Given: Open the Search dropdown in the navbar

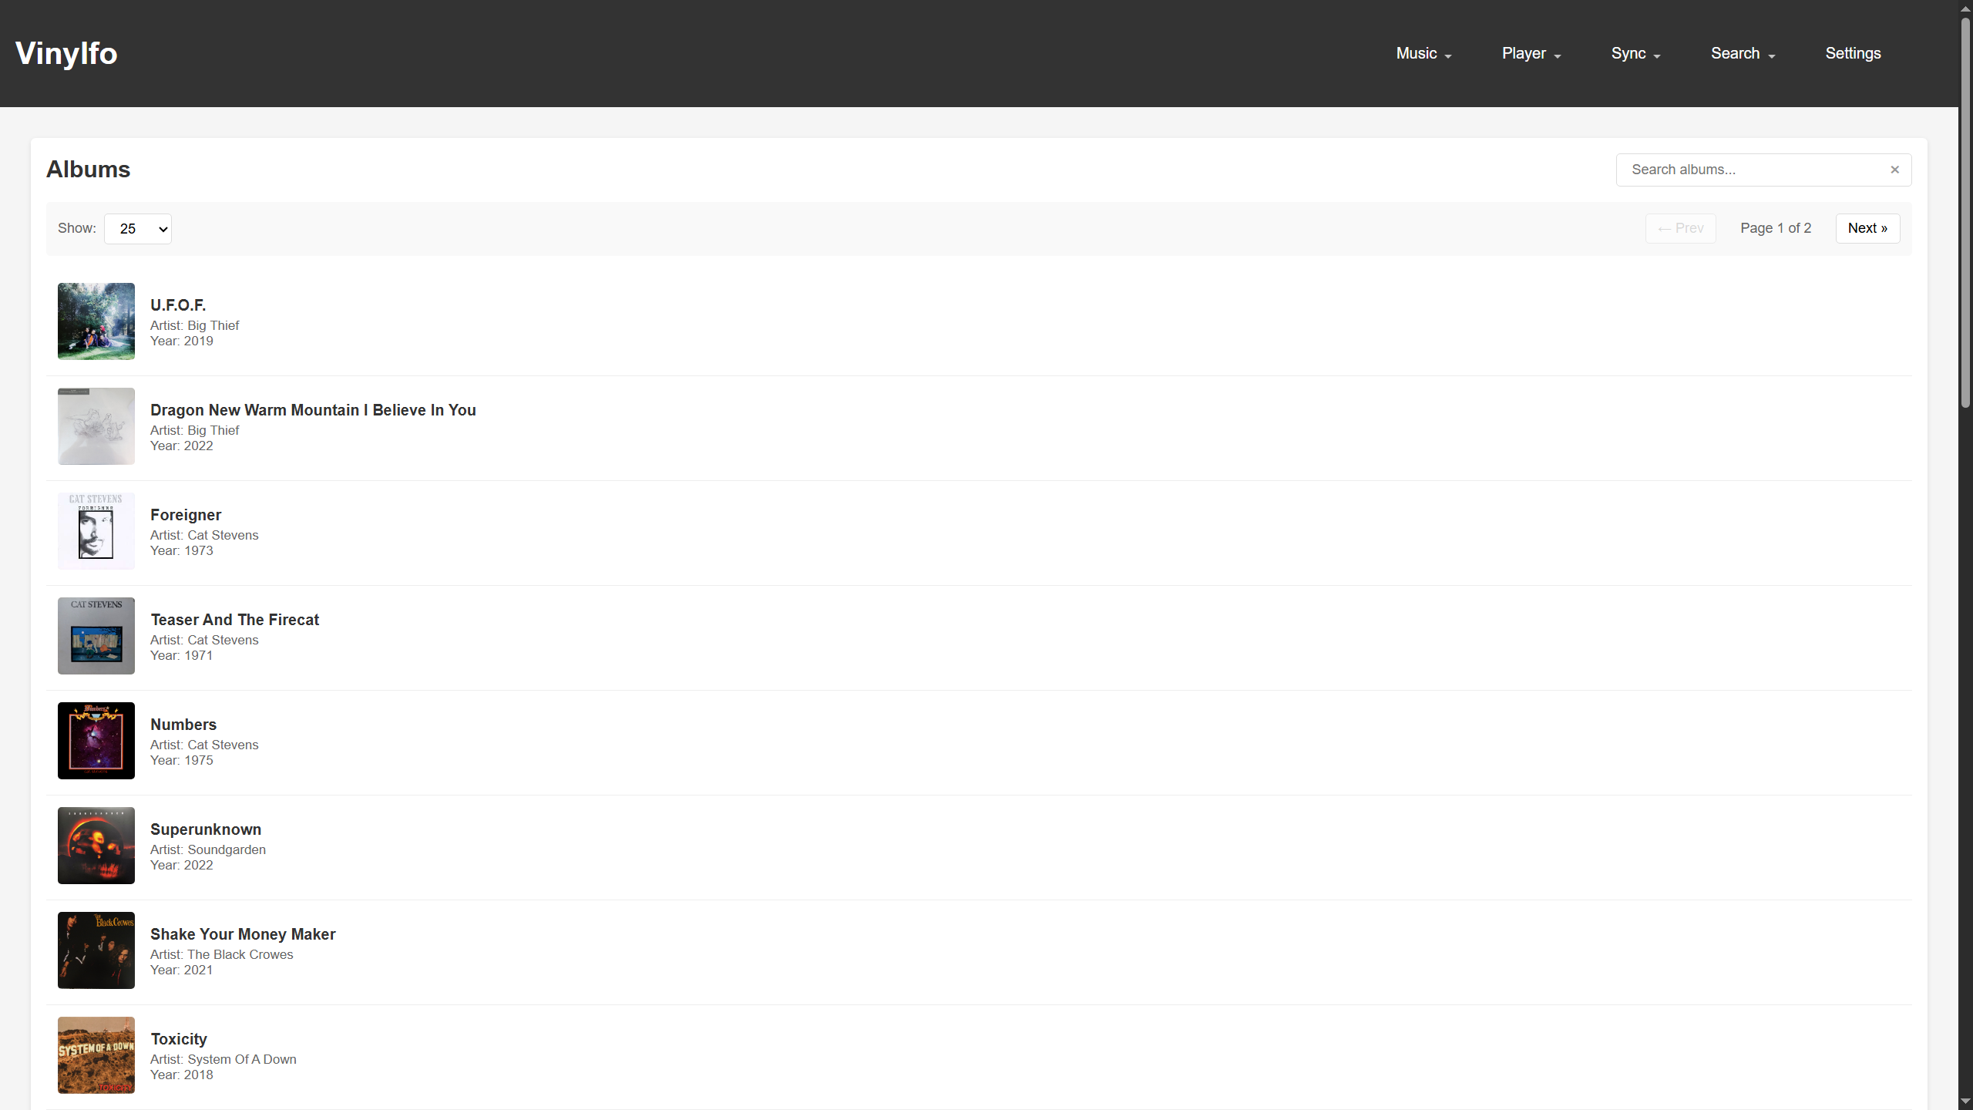Looking at the screenshot, I should coord(1741,53).
